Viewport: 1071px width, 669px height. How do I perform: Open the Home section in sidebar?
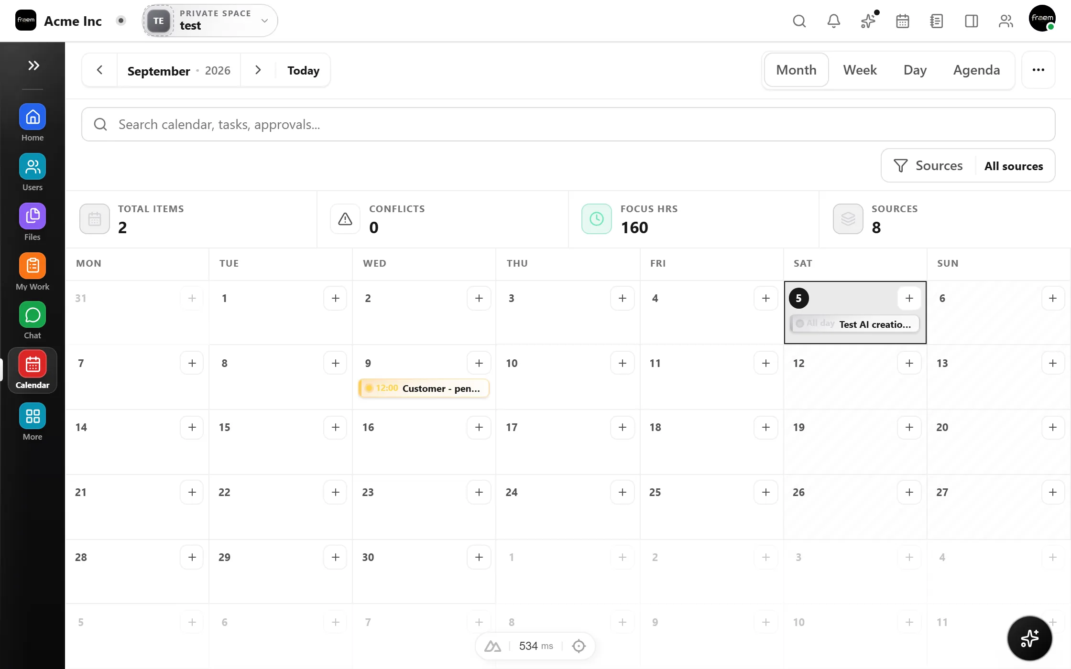[x=33, y=123]
